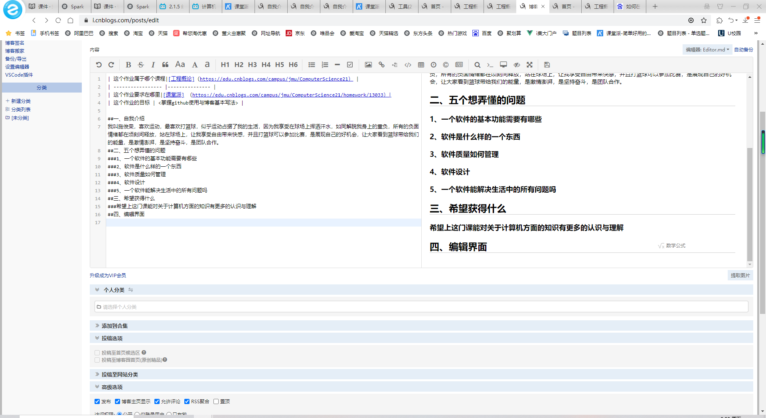Insert an unordered list

(x=312, y=65)
